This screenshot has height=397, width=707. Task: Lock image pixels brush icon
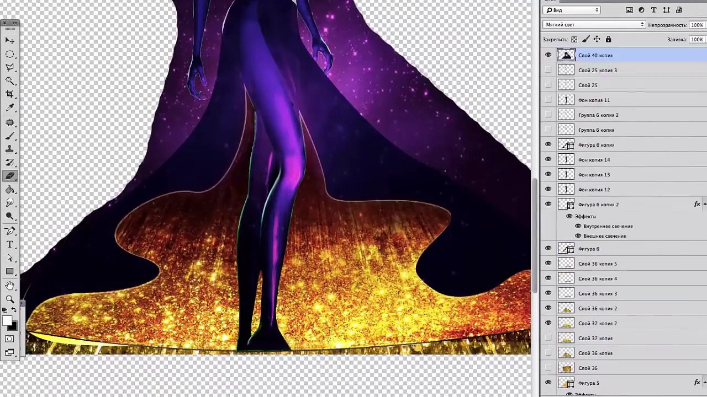585,39
